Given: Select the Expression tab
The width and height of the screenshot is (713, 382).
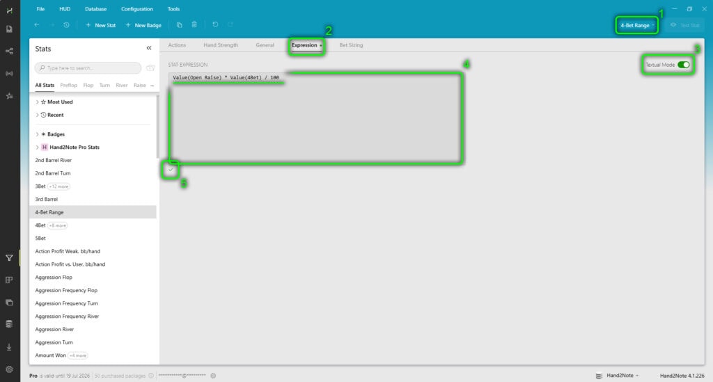Looking at the screenshot, I should click(305, 45).
